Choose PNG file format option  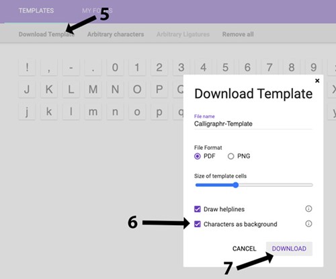click(x=230, y=156)
